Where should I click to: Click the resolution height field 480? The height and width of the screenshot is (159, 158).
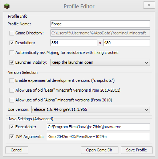click(x=126, y=43)
